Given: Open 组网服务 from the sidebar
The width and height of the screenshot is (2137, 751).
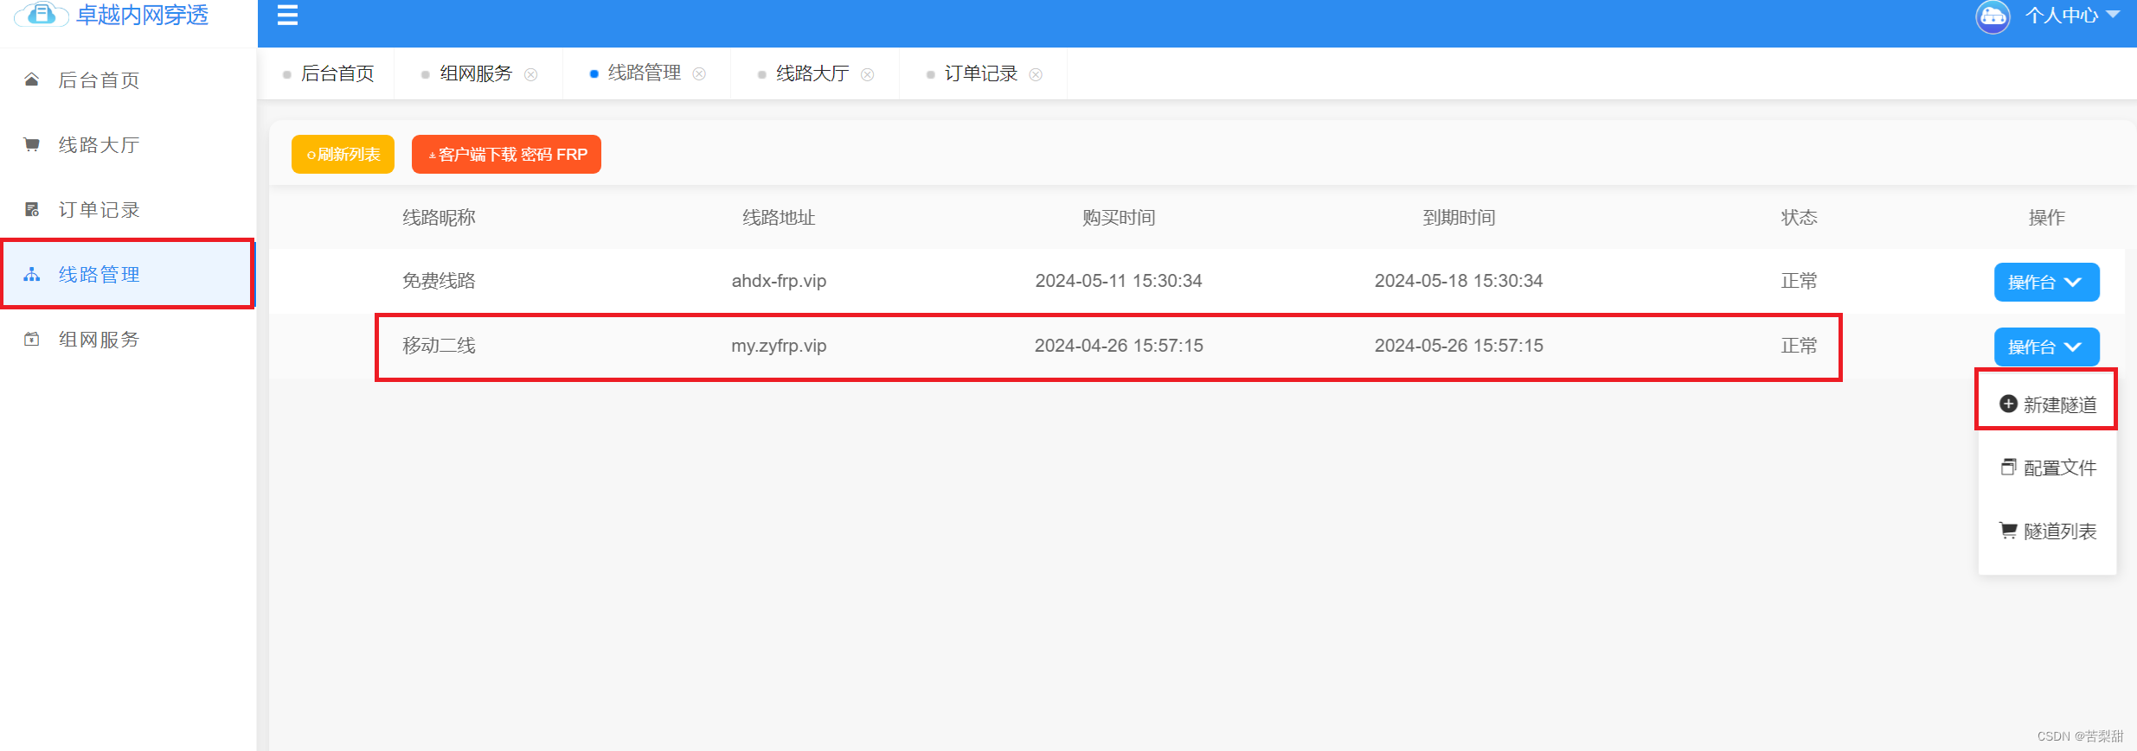Looking at the screenshot, I should pyautogui.click(x=128, y=339).
